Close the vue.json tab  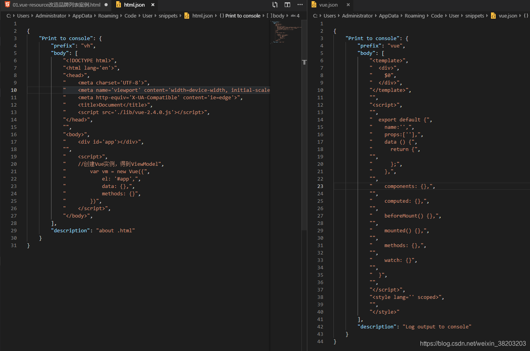tap(348, 5)
